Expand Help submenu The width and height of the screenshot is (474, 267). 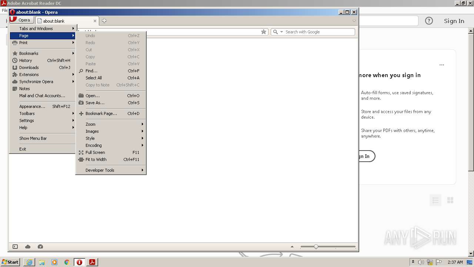[x=43, y=128]
